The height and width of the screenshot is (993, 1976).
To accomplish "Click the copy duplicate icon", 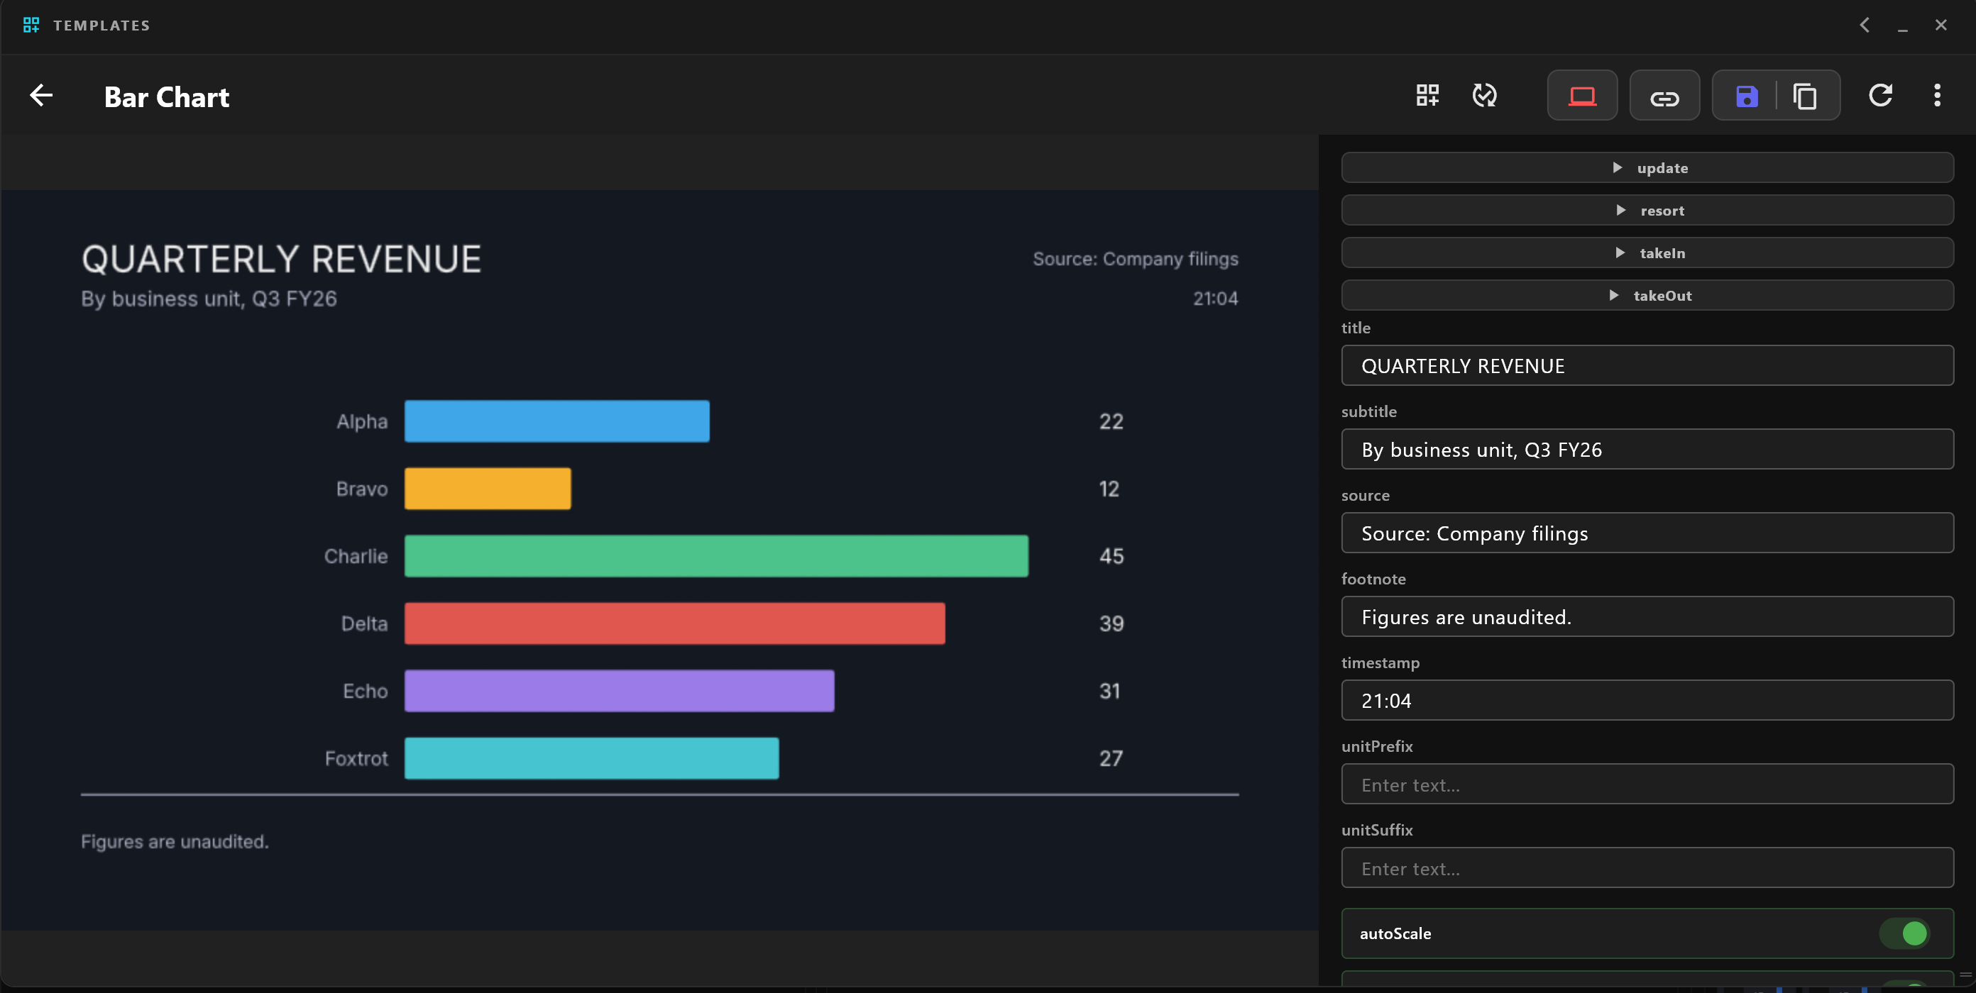I will (x=1805, y=96).
